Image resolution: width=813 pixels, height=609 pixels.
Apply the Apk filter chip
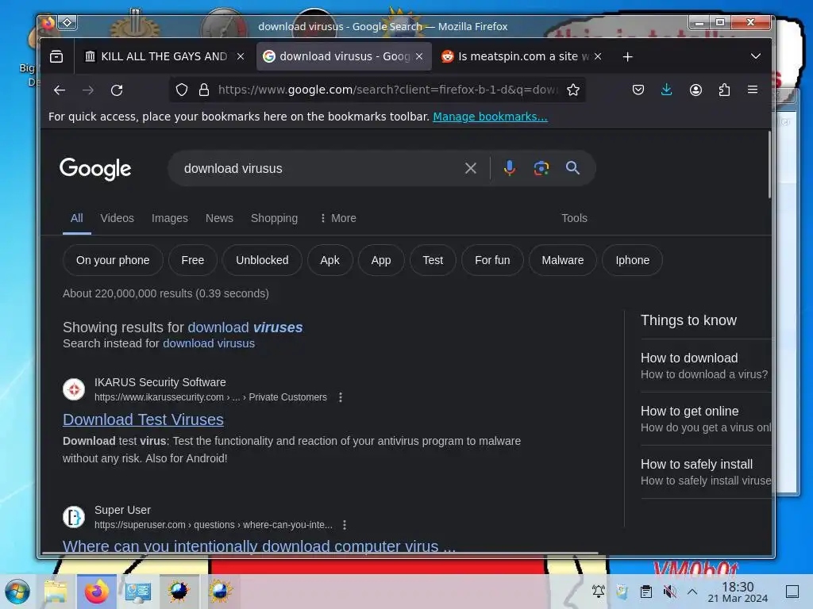pos(329,260)
